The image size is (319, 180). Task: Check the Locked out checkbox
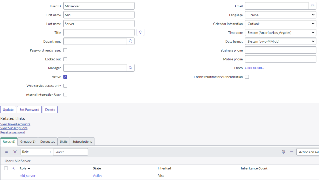click(65, 59)
